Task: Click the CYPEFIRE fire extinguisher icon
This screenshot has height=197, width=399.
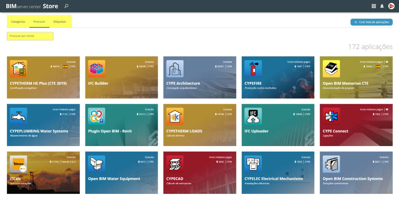Action: pos(253,69)
